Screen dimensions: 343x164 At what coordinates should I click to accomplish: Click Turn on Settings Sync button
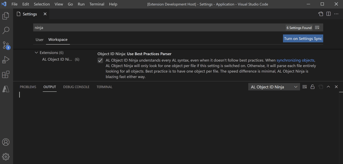[x=303, y=38]
